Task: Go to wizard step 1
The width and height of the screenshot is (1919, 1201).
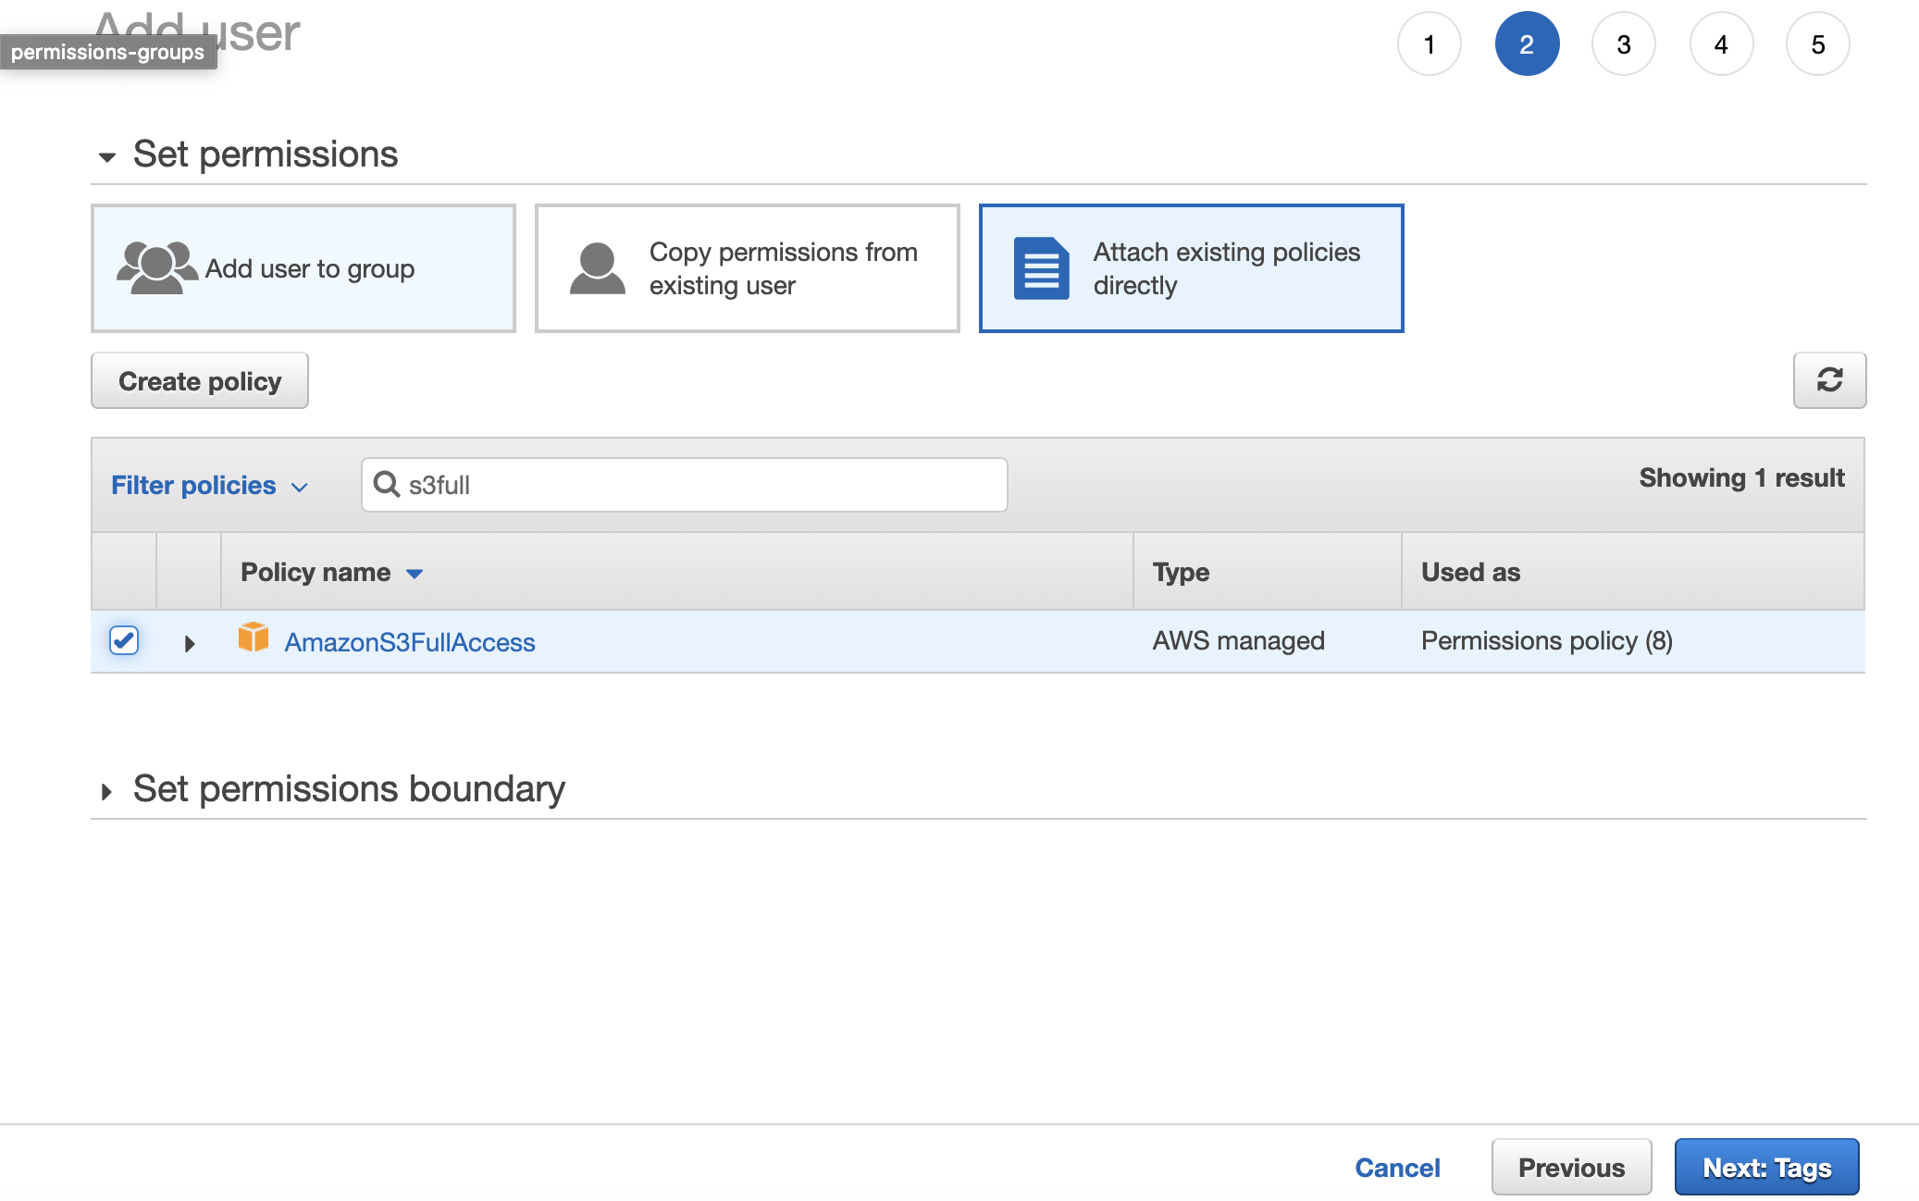Action: (1429, 44)
